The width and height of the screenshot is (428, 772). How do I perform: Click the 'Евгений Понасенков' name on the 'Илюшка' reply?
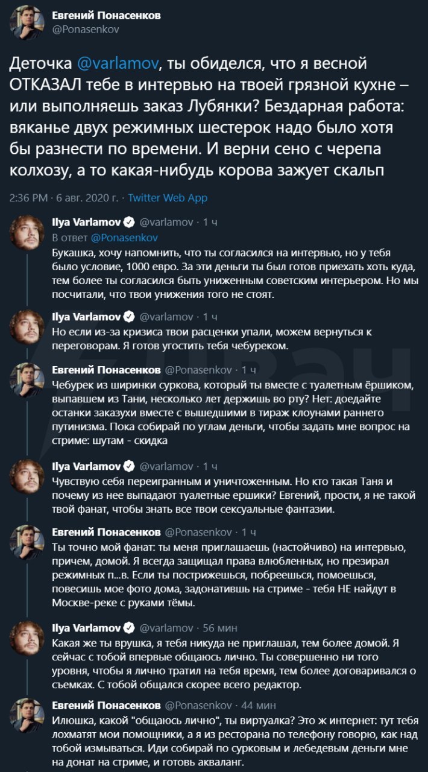[x=106, y=705]
